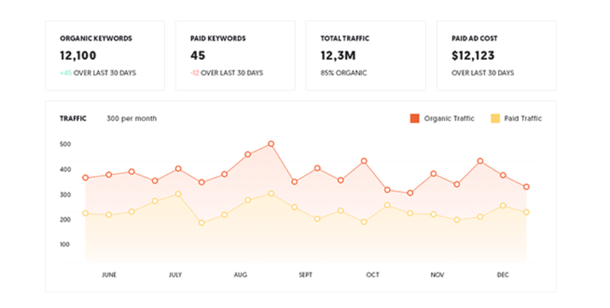The width and height of the screenshot is (610, 308).
Task: Click the OCT month axis label
Action: tap(372, 275)
